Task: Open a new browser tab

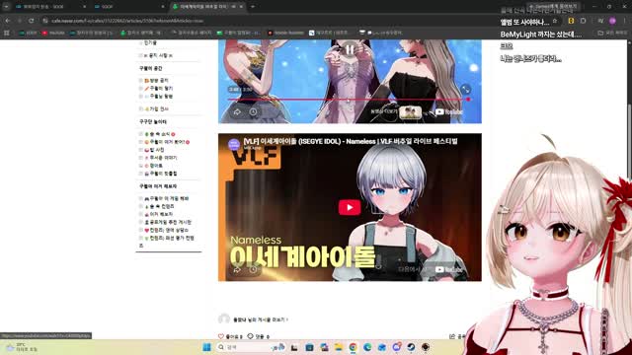Action: pyautogui.click(x=253, y=7)
